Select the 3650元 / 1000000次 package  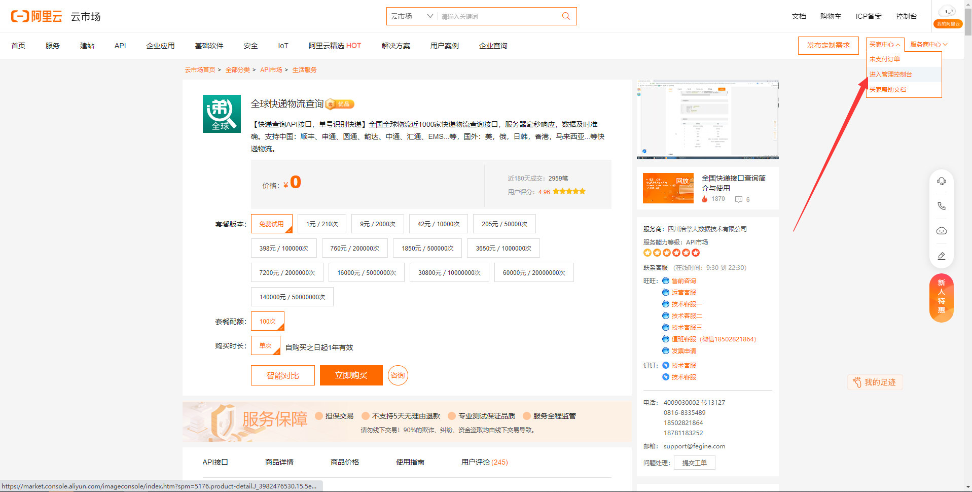coord(503,248)
